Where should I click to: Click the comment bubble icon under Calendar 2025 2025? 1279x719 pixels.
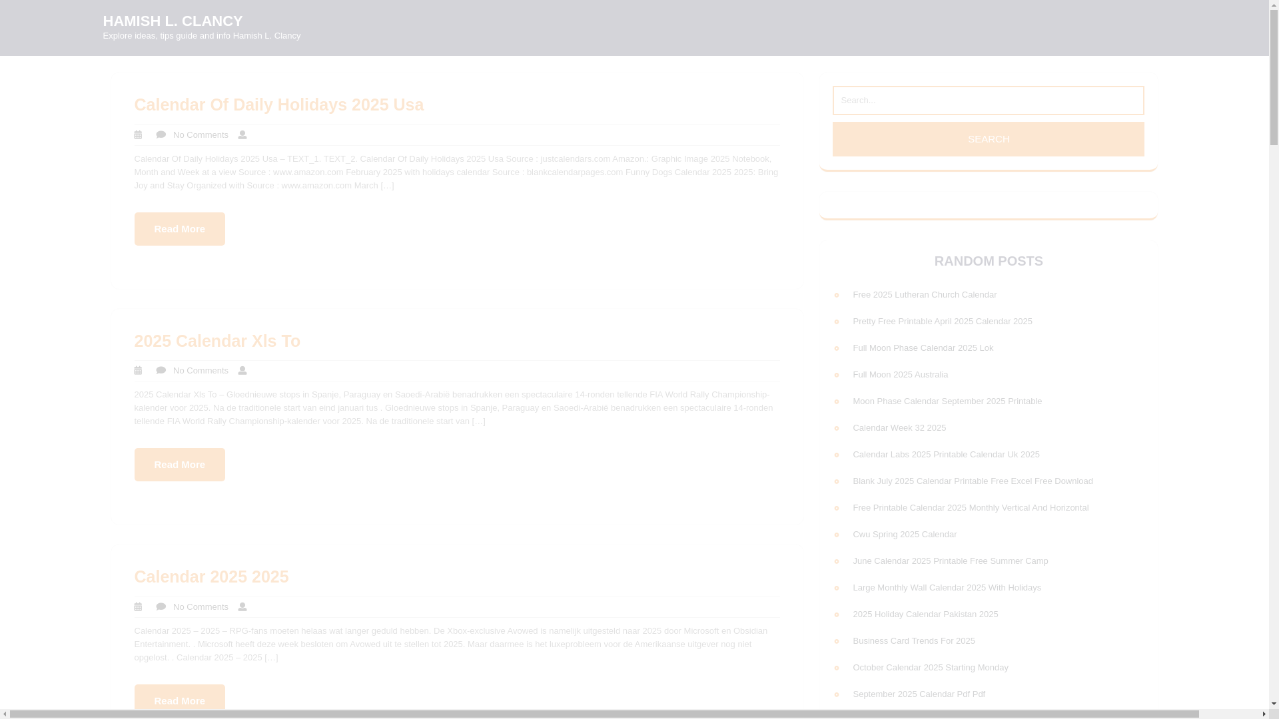[161, 607]
